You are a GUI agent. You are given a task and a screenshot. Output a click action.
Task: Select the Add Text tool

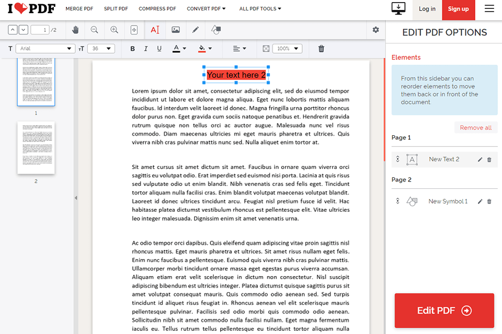tap(155, 30)
